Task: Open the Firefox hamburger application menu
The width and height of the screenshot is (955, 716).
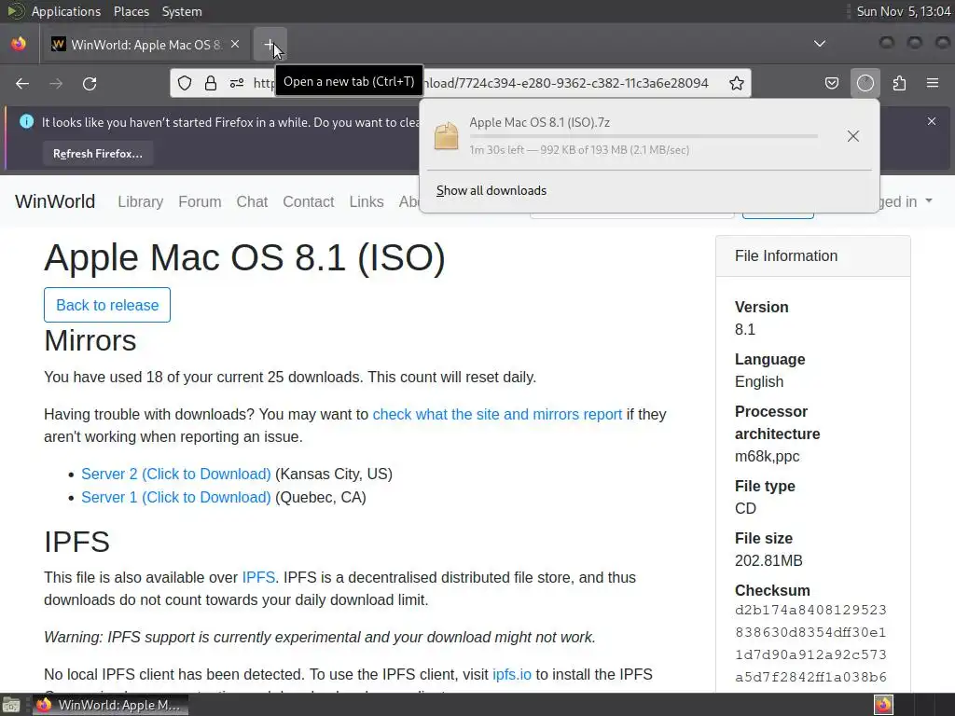Action: click(x=933, y=83)
